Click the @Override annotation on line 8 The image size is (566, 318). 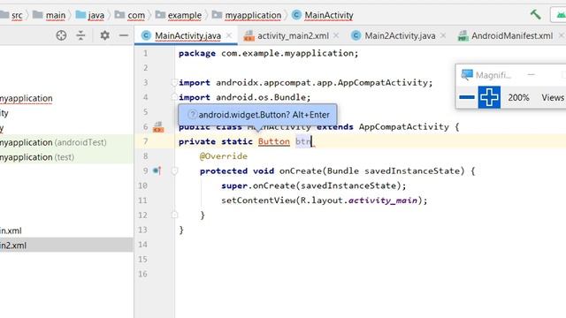click(224, 156)
